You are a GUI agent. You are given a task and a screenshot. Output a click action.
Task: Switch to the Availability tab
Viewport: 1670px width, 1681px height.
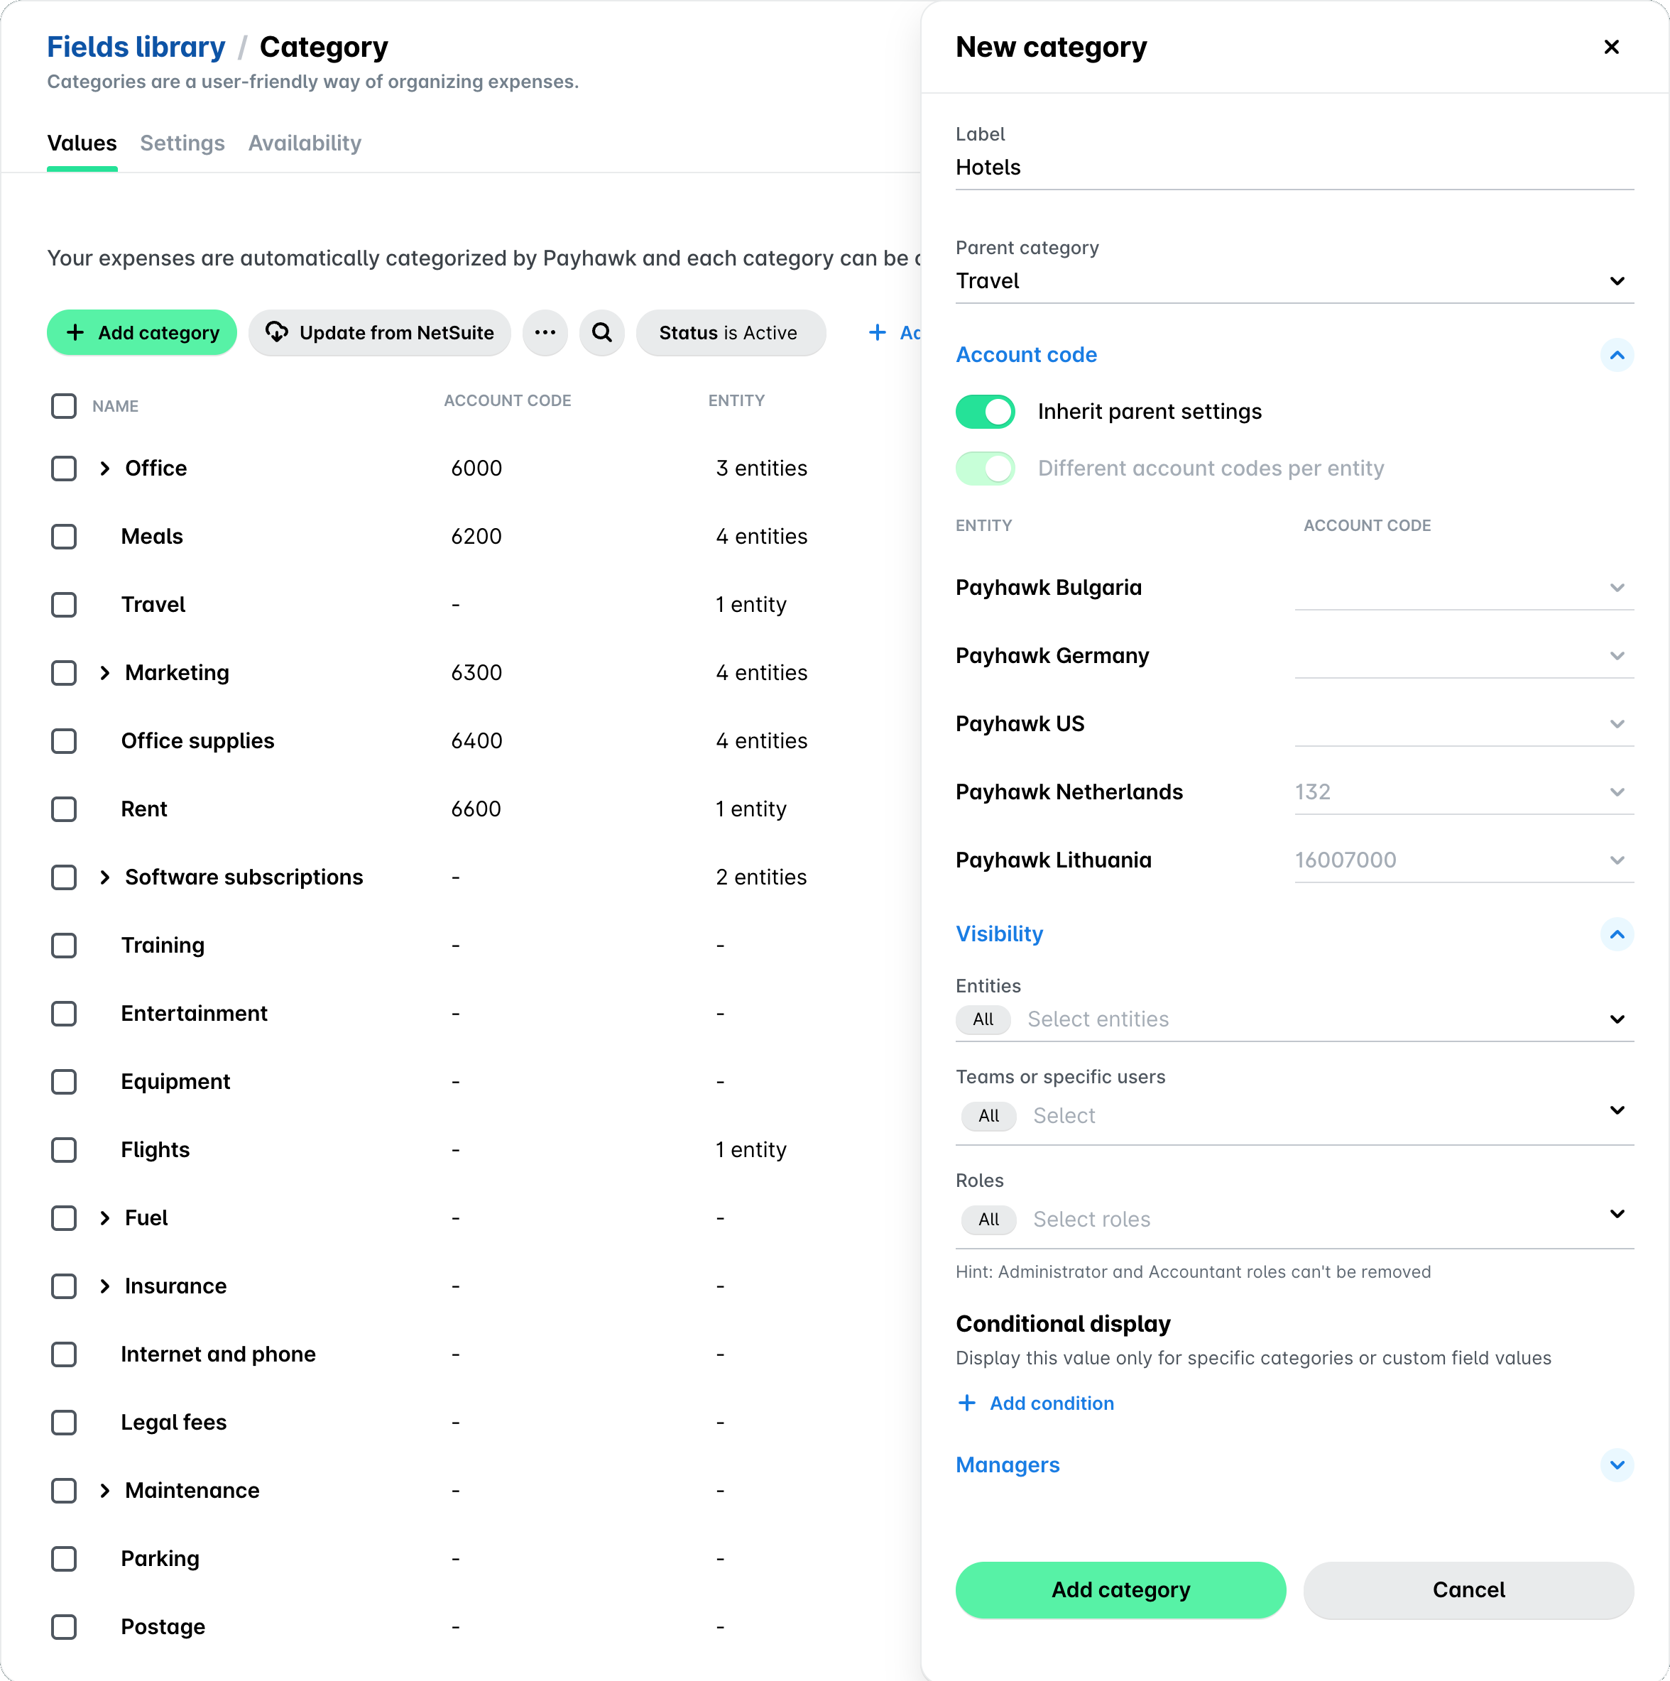(x=305, y=143)
